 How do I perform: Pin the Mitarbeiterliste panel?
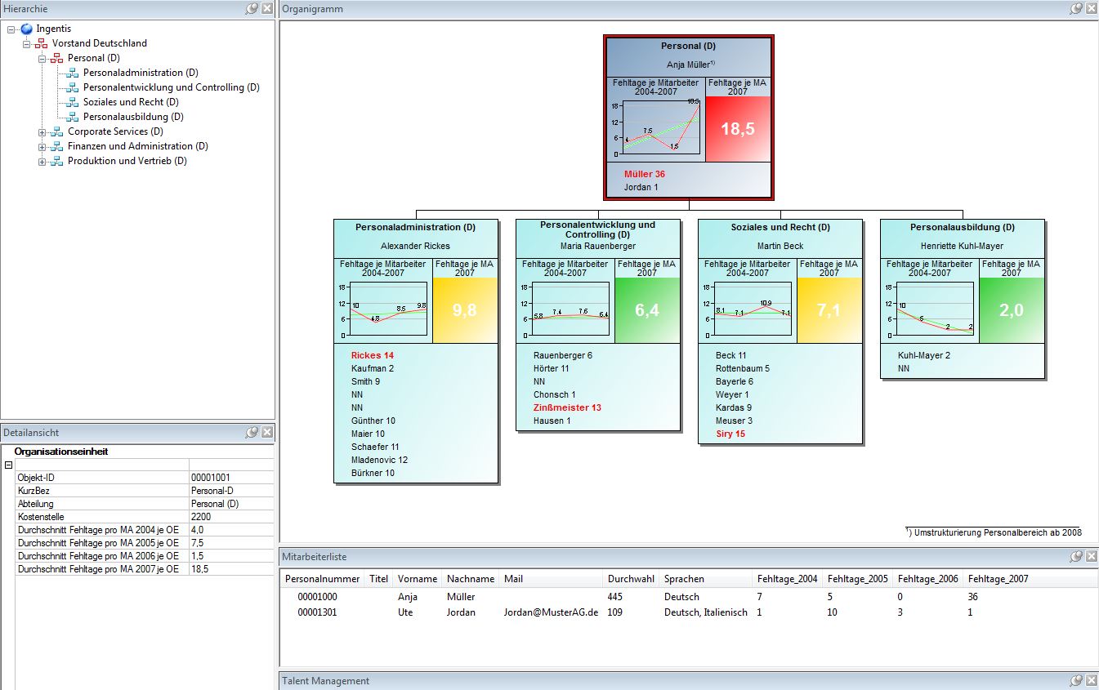[x=1076, y=556]
